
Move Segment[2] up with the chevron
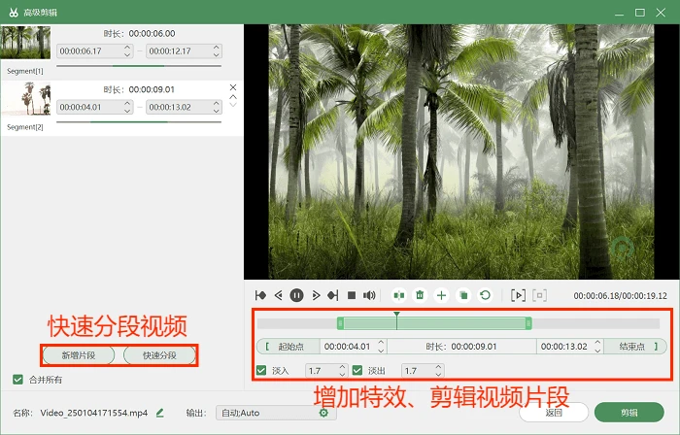tap(233, 97)
